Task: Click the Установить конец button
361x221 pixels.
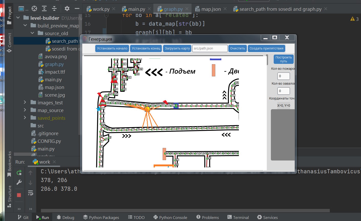Action: (146, 48)
